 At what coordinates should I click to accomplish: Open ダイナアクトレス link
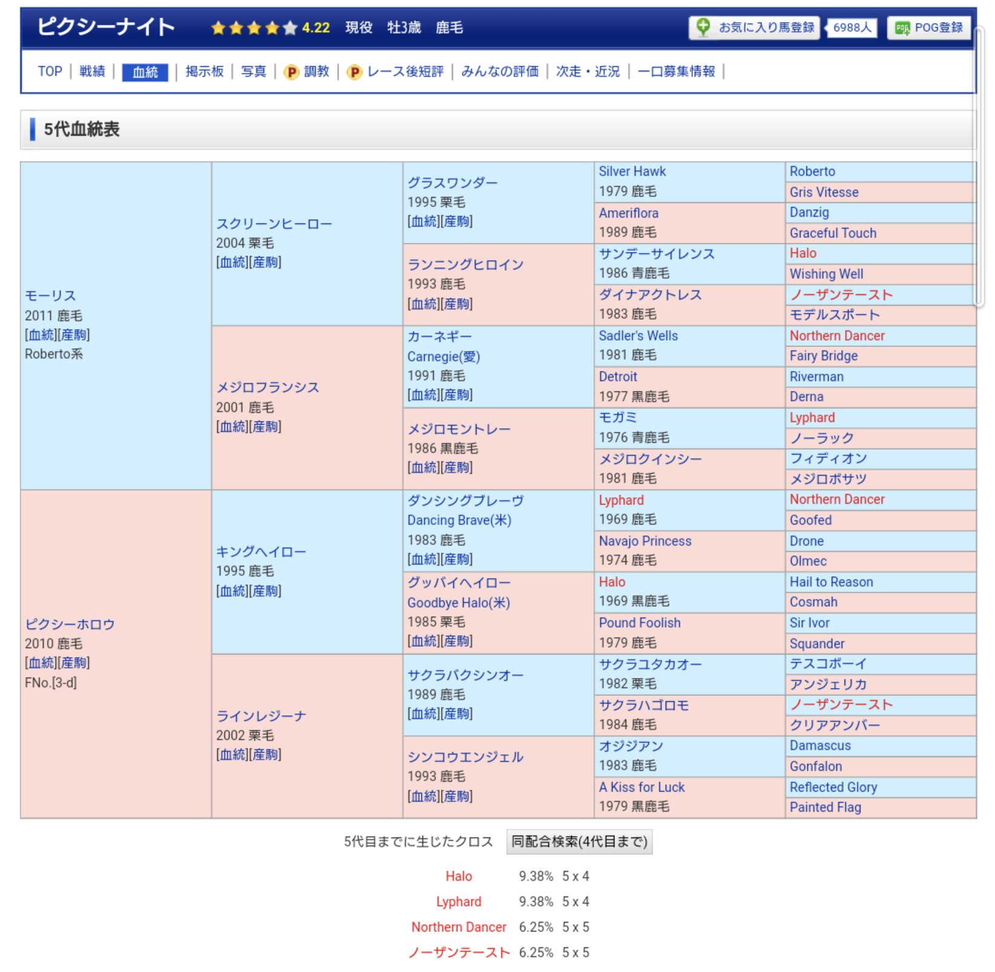pos(650,294)
